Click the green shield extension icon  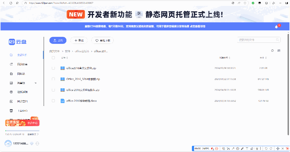coord(253,3)
